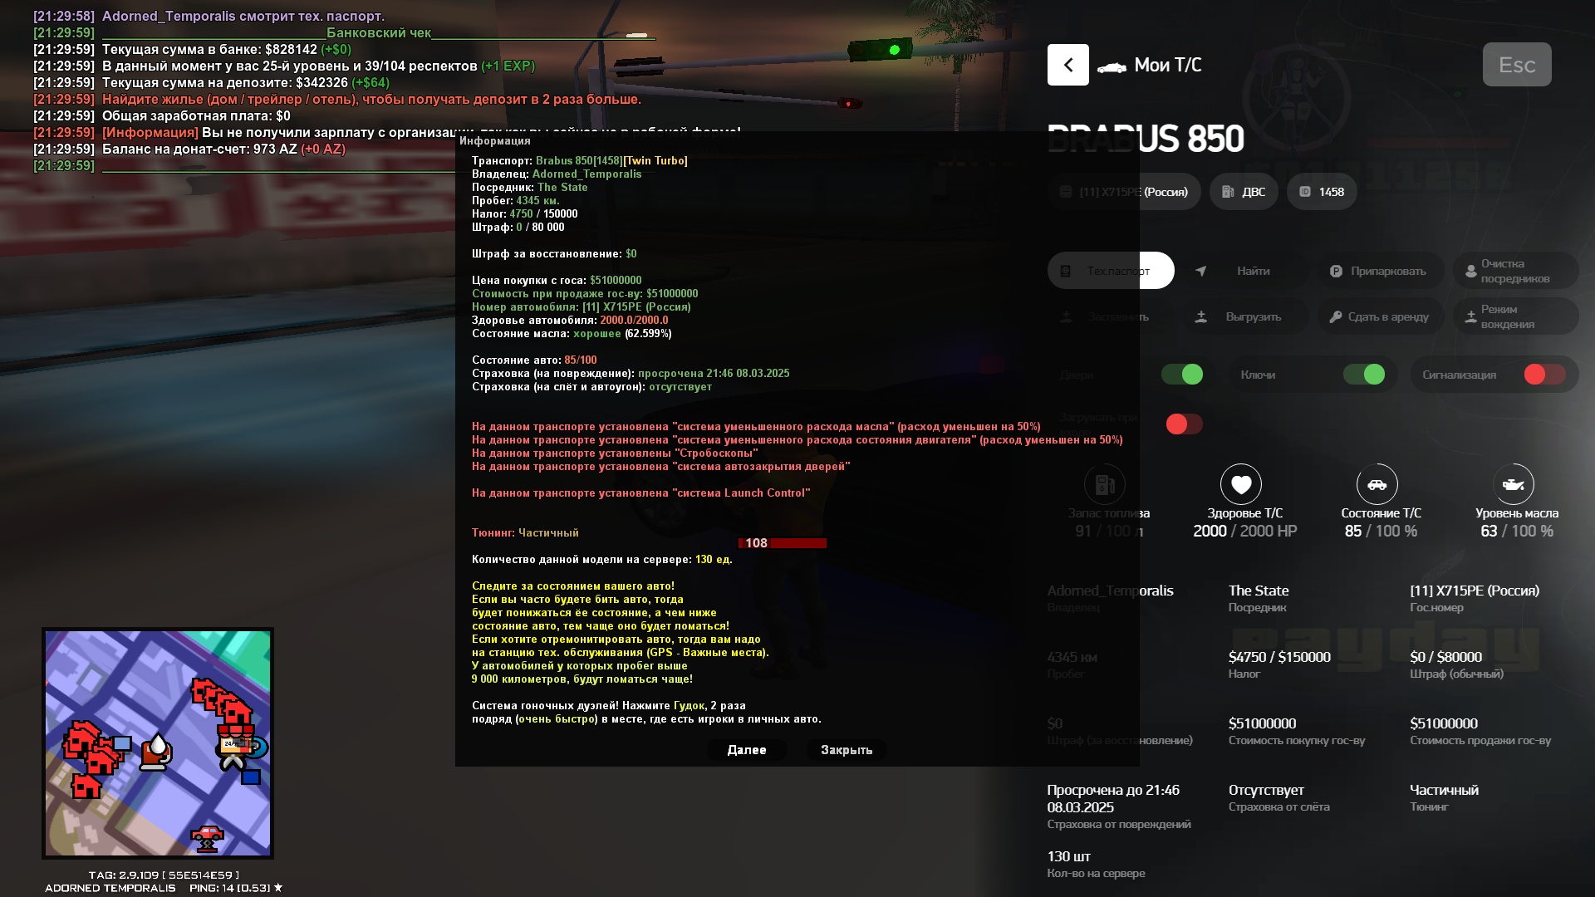Viewport: 1595px width, 897px height.
Task: Click $51000000 Стоимость покупки гос-ву value
Action: coord(1263,723)
